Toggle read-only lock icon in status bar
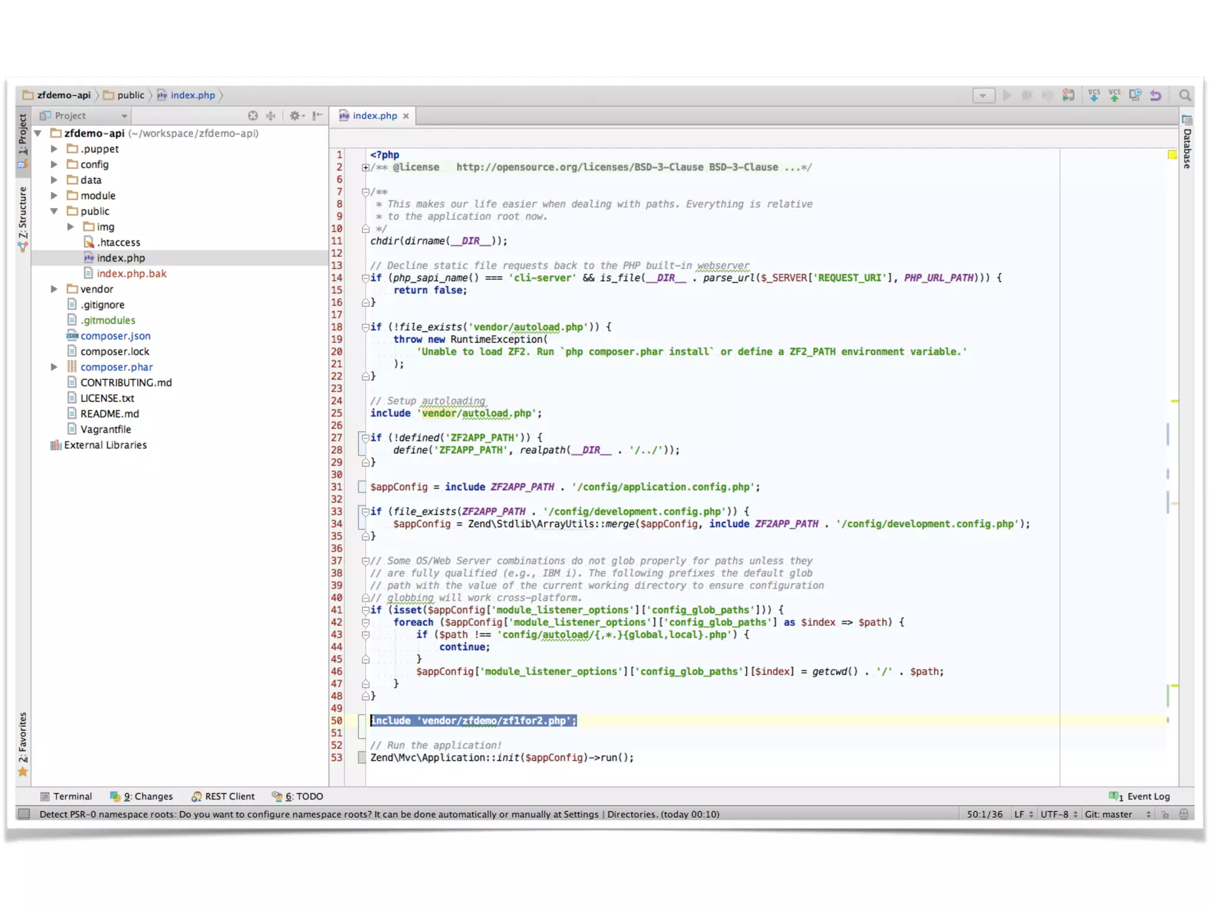 tap(1165, 814)
